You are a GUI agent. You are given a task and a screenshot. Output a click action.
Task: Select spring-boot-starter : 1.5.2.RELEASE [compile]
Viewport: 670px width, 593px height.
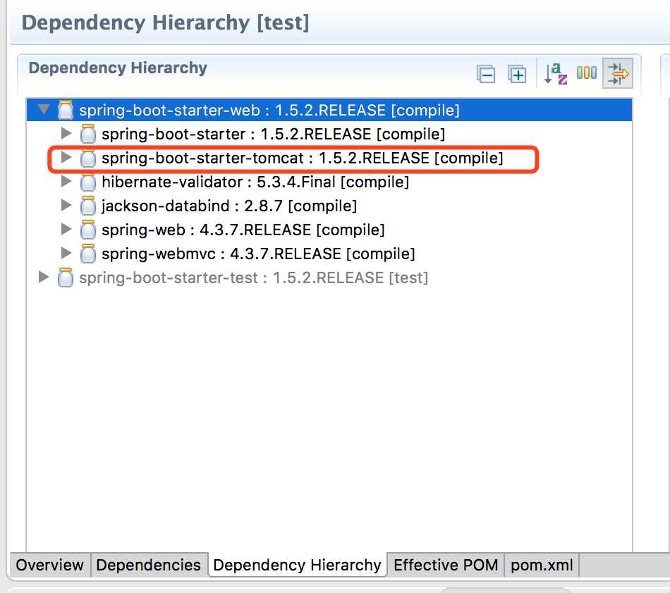[x=273, y=134]
